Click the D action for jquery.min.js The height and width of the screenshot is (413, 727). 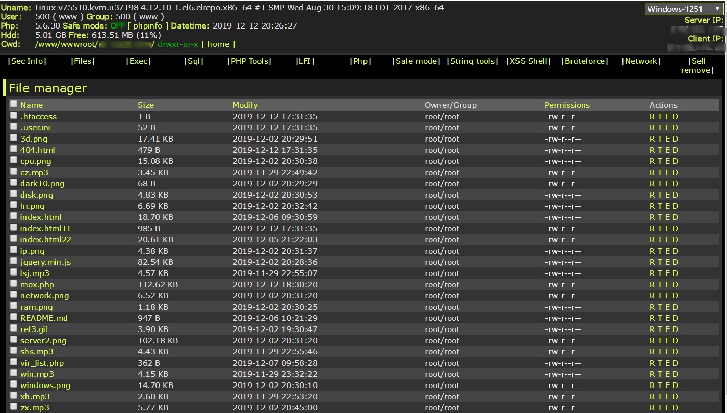click(x=676, y=262)
